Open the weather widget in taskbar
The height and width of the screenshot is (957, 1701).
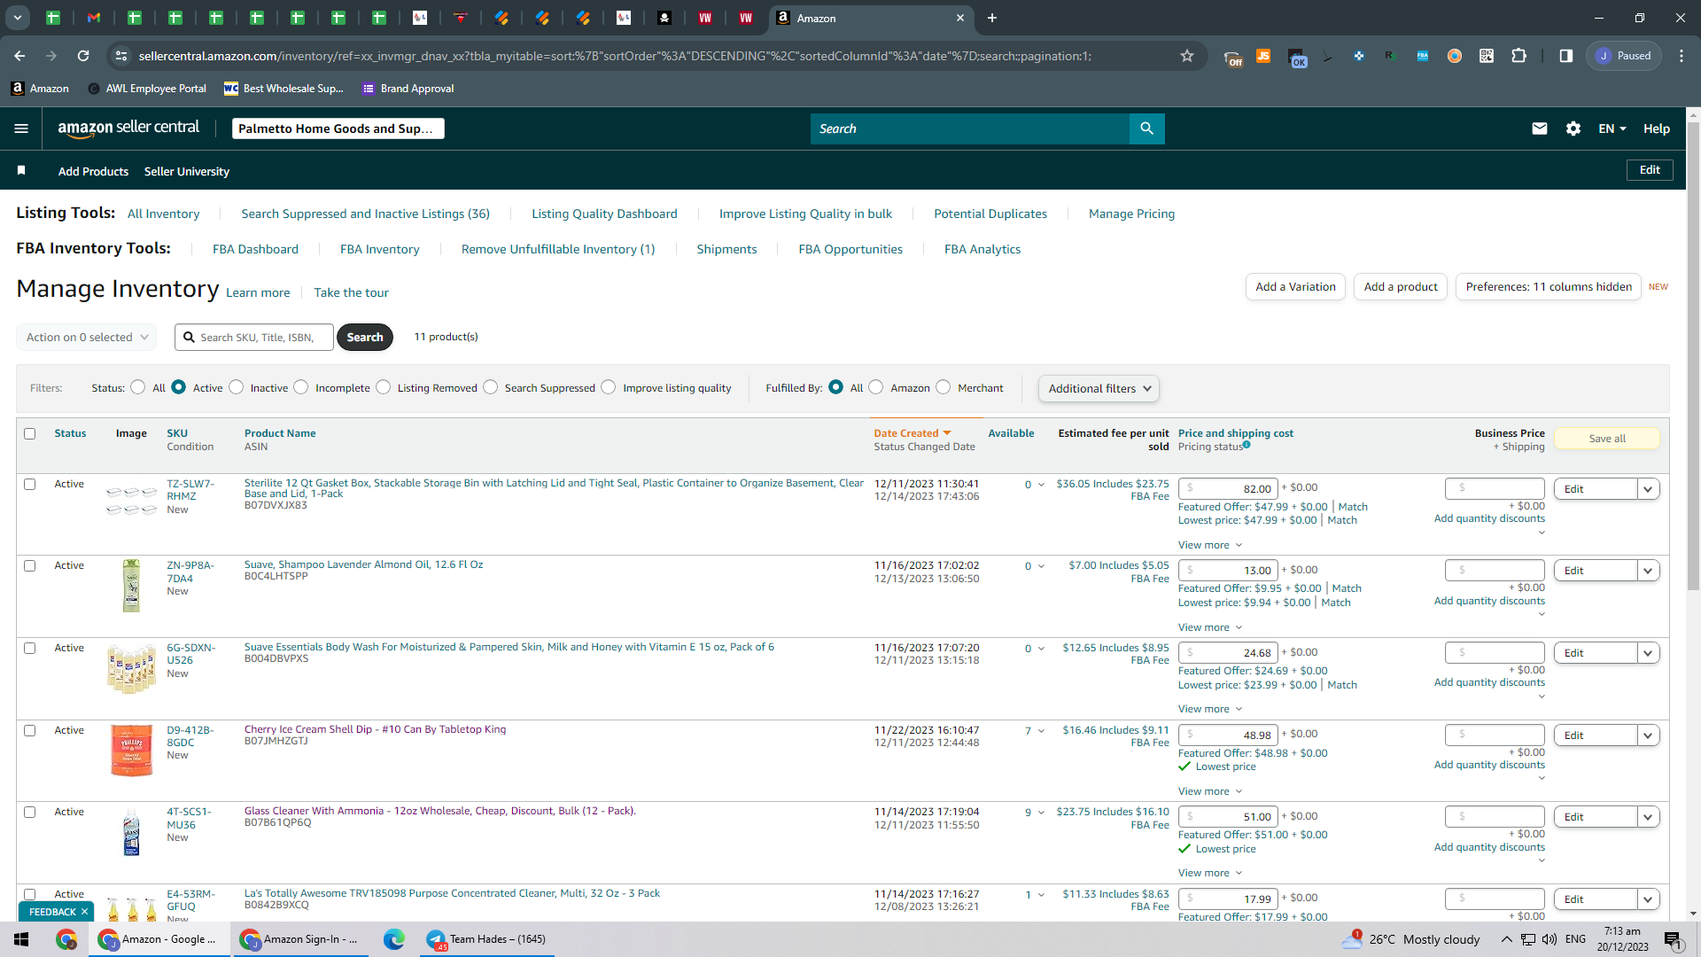(1410, 939)
